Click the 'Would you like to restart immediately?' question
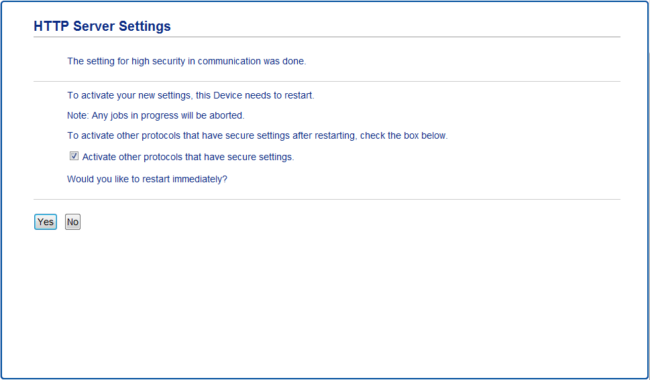The image size is (650, 380). point(147,180)
